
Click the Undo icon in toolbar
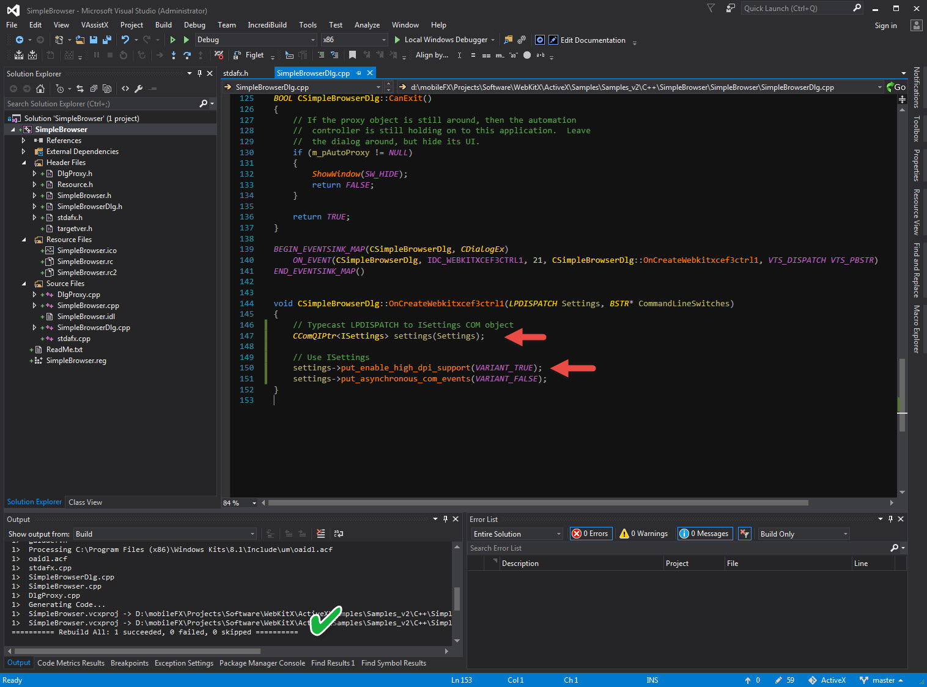click(x=125, y=40)
